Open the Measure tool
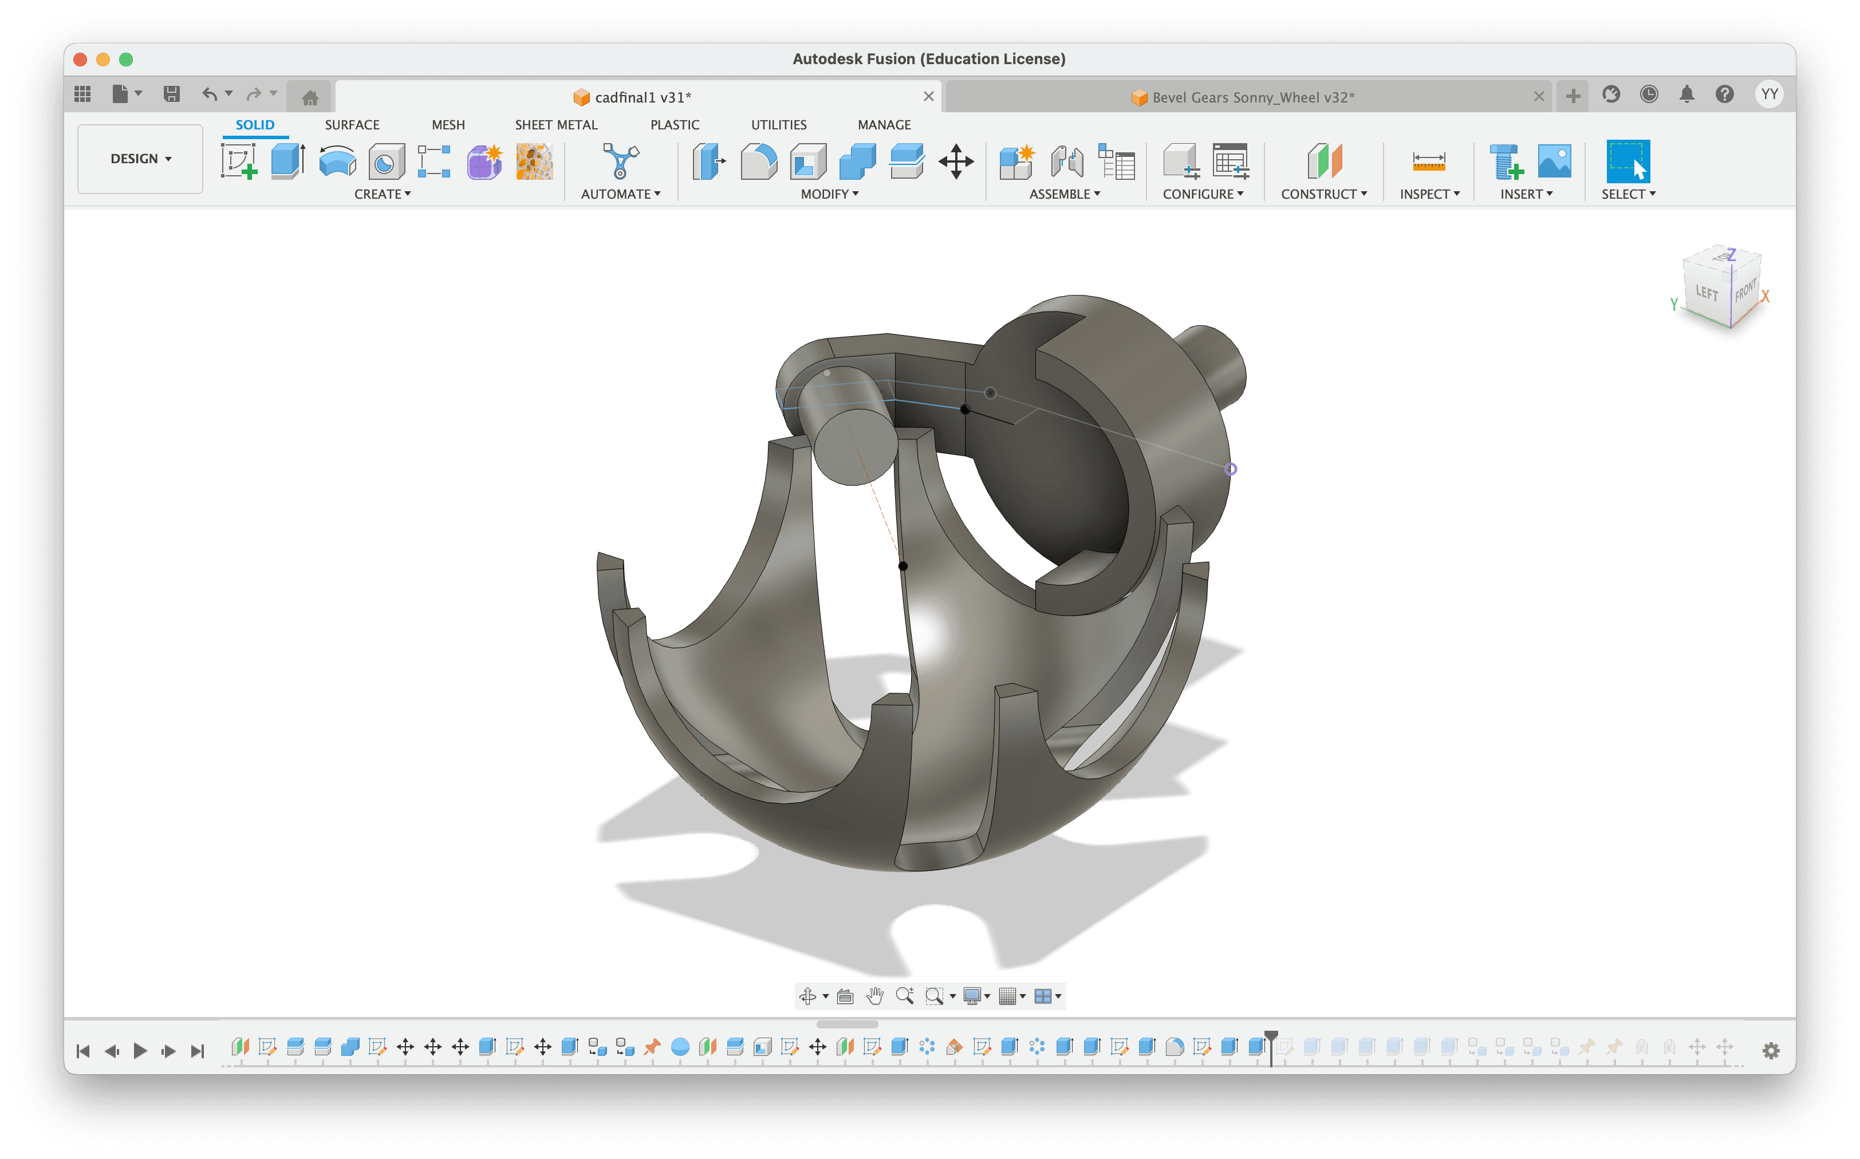The image size is (1860, 1159). coord(1429,161)
